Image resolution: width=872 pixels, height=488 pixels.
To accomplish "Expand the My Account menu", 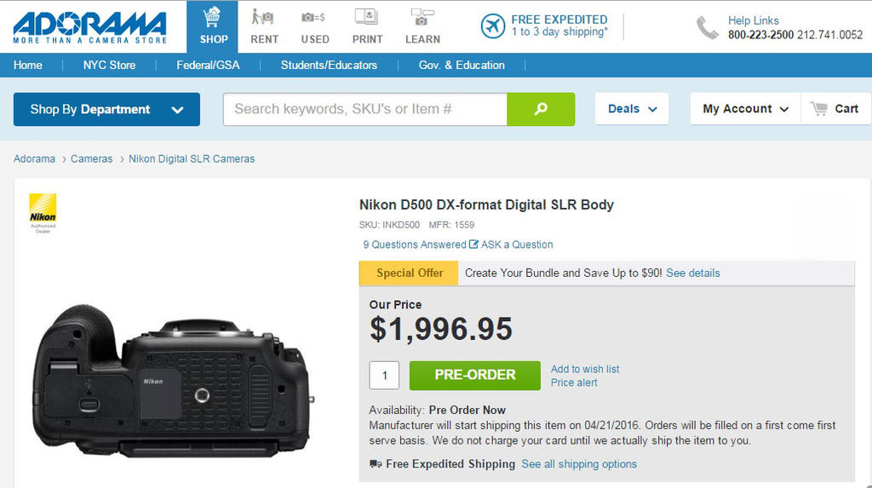I will 745,109.
